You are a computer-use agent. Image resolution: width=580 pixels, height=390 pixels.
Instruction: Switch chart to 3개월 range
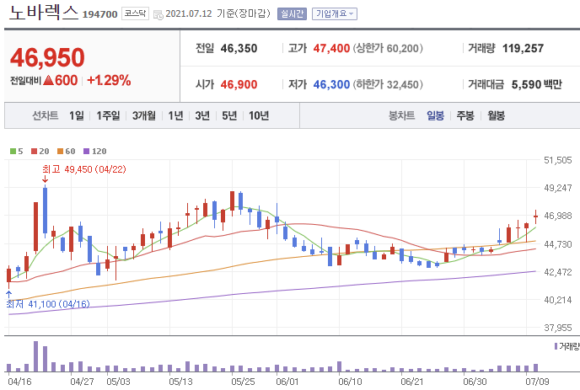click(x=144, y=115)
